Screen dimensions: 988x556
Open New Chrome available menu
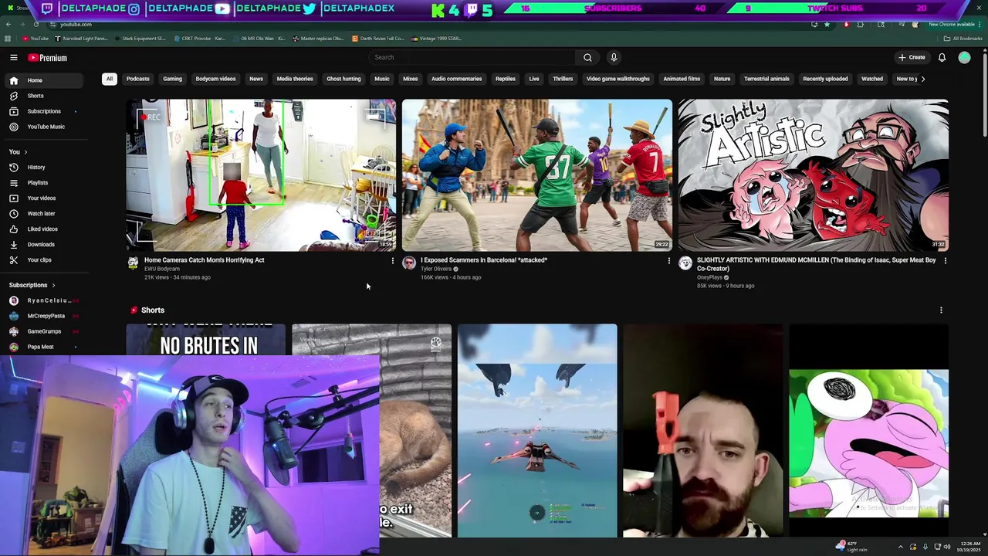(956, 25)
